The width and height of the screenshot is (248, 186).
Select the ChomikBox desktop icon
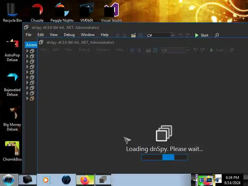click(x=12, y=151)
